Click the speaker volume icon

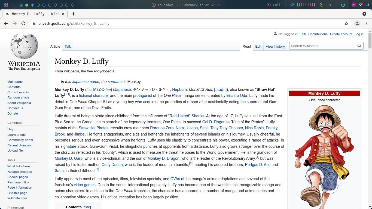tap(292, 5)
